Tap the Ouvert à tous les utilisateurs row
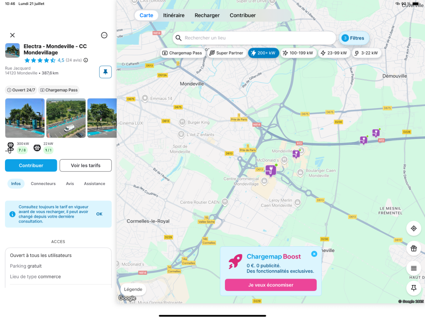Screen dimensions: 425x319 pyautogui.click(x=58, y=255)
